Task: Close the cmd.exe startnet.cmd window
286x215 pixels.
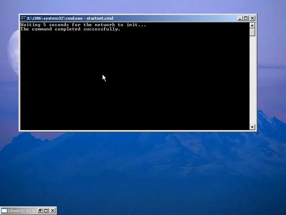Action: 252,18
